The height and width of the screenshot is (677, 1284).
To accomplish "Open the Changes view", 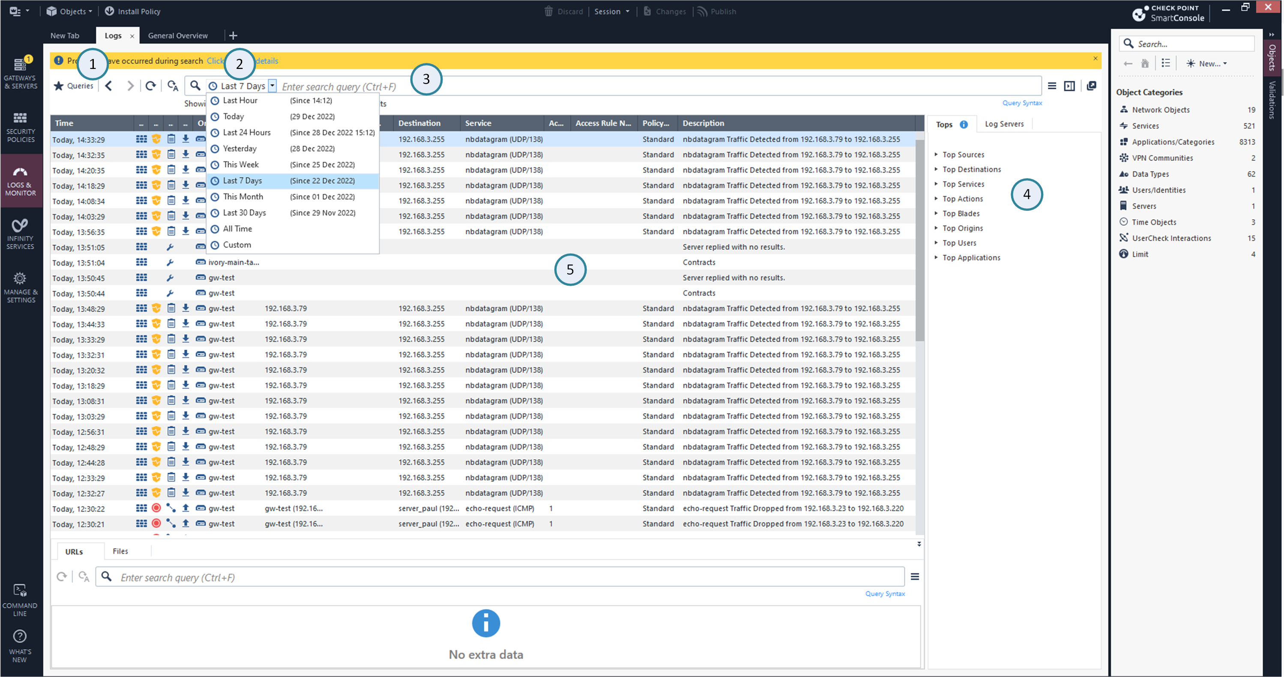I will coord(664,11).
